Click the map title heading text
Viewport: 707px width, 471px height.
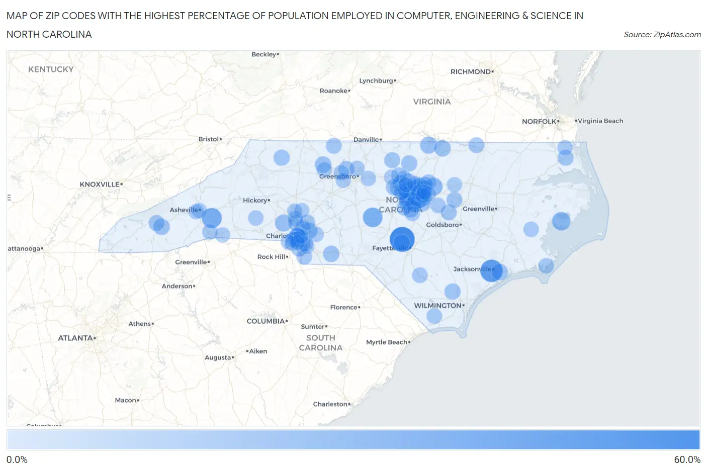(x=295, y=25)
